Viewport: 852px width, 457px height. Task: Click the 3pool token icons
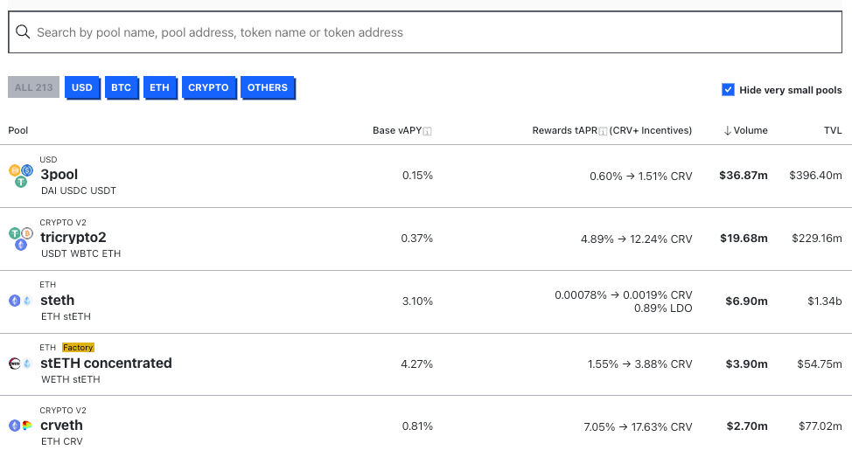point(21,176)
